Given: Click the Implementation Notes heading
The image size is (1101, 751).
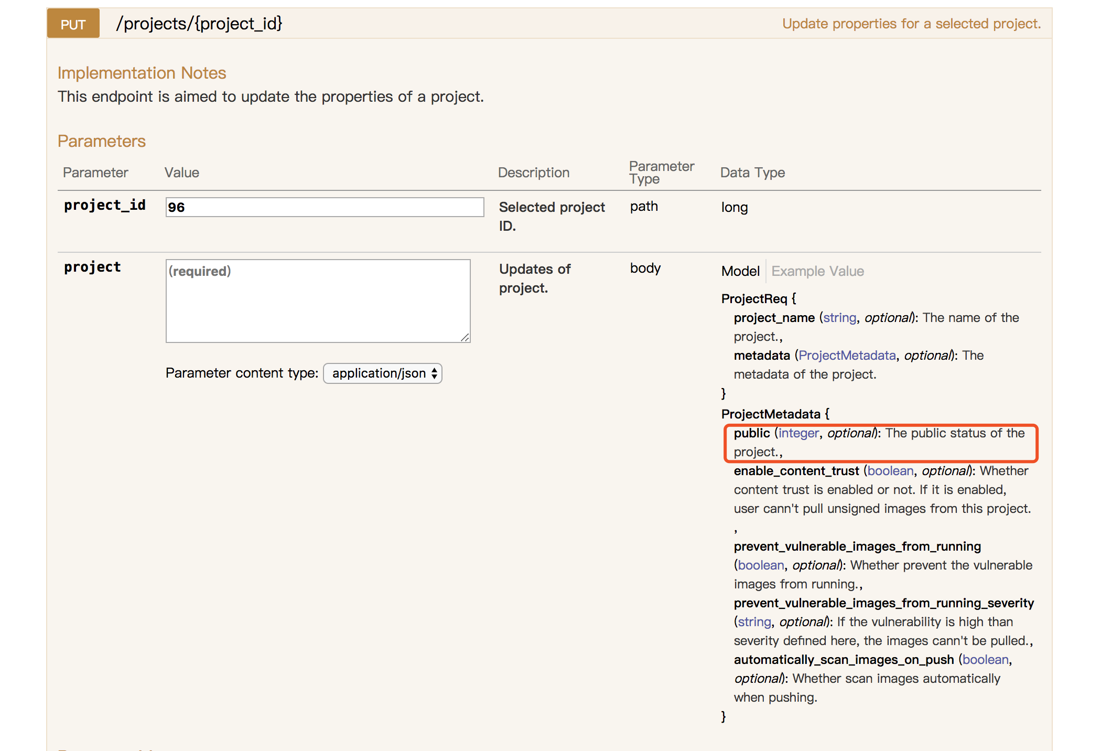Looking at the screenshot, I should [142, 73].
